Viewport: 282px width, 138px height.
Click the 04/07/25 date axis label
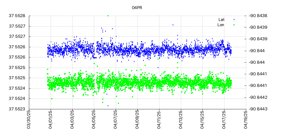click(116, 119)
